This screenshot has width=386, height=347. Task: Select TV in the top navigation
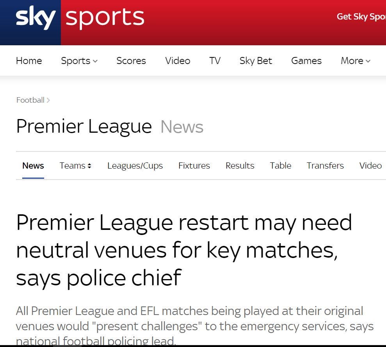[x=215, y=61]
